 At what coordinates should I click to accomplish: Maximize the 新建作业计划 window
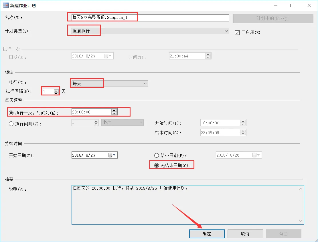(x=292, y=5)
